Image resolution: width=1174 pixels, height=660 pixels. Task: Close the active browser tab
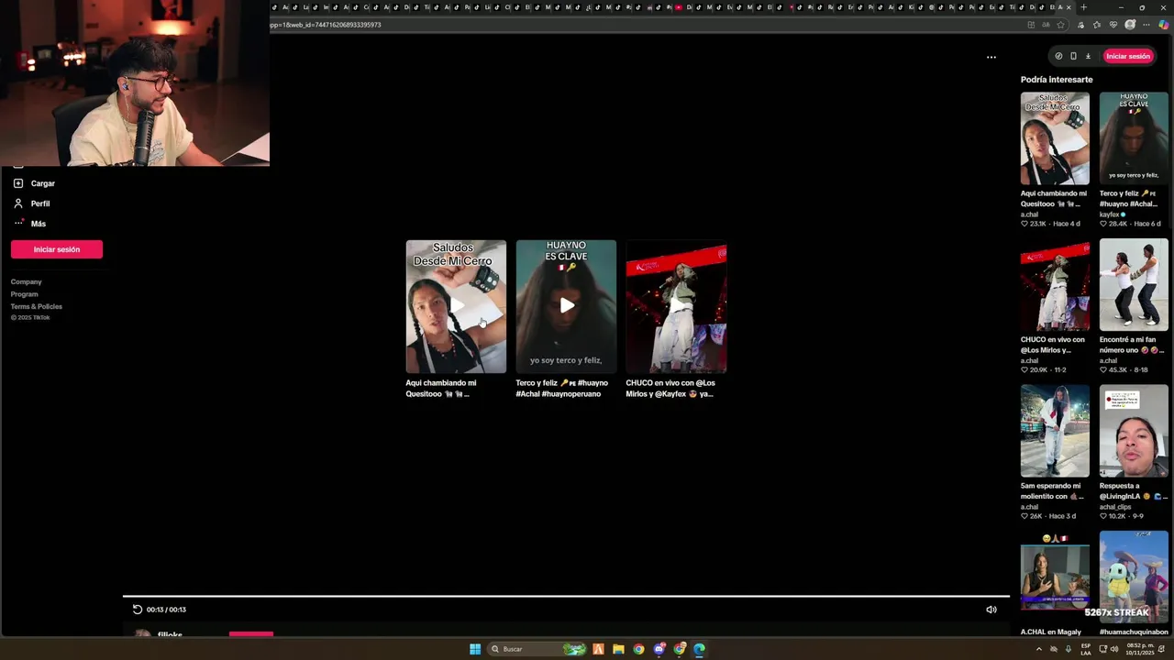[1070, 7]
